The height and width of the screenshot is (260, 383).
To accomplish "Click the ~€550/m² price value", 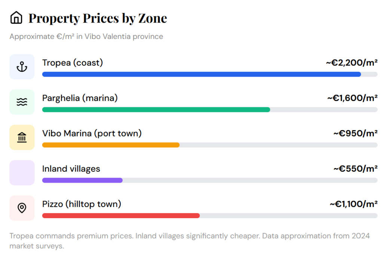I will coord(355,169).
